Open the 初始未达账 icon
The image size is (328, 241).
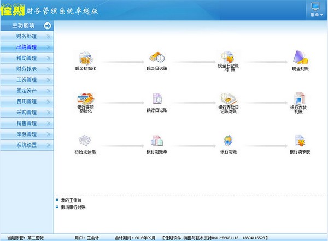(x=85, y=140)
